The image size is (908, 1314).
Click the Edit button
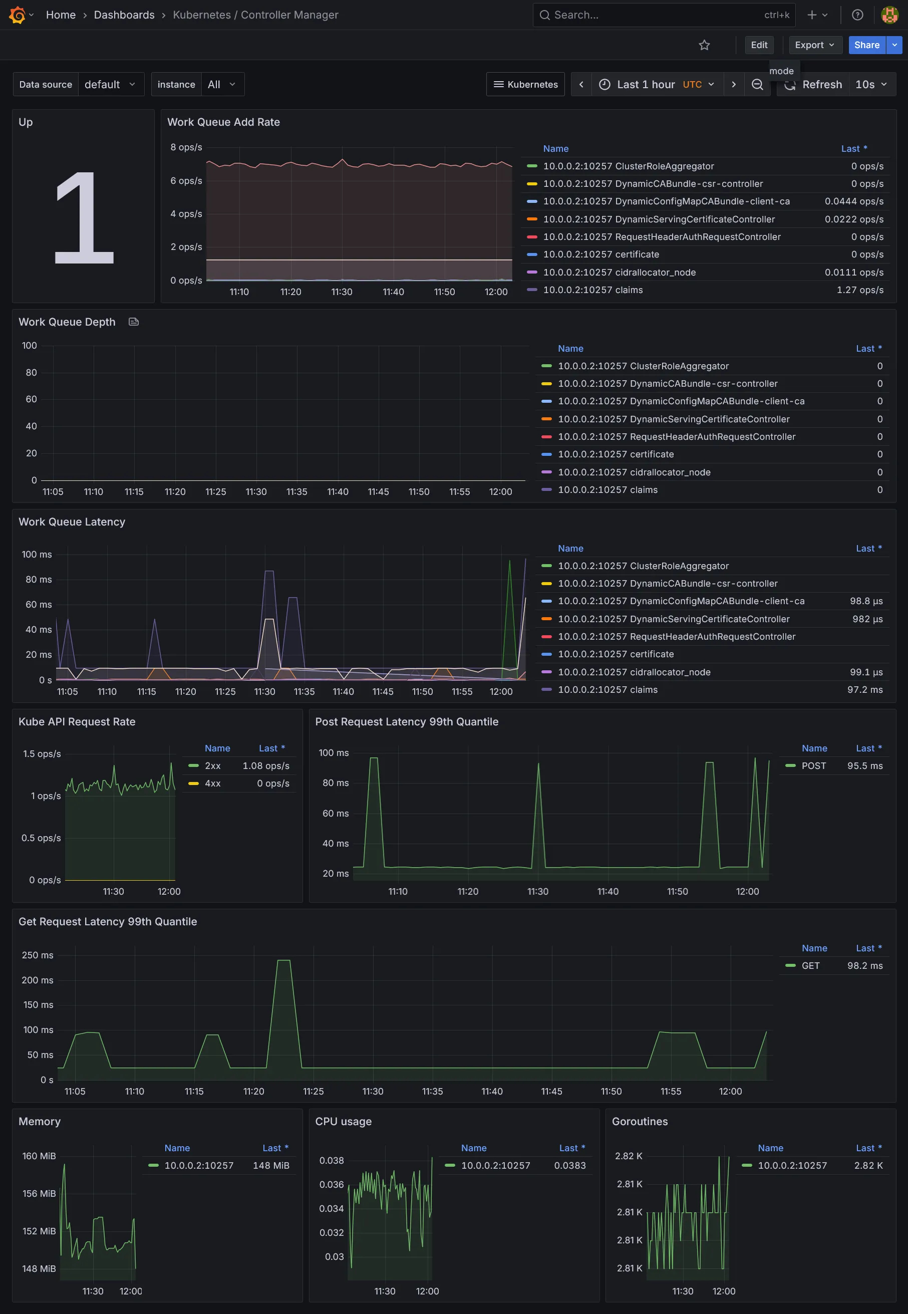tap(759, 45)
